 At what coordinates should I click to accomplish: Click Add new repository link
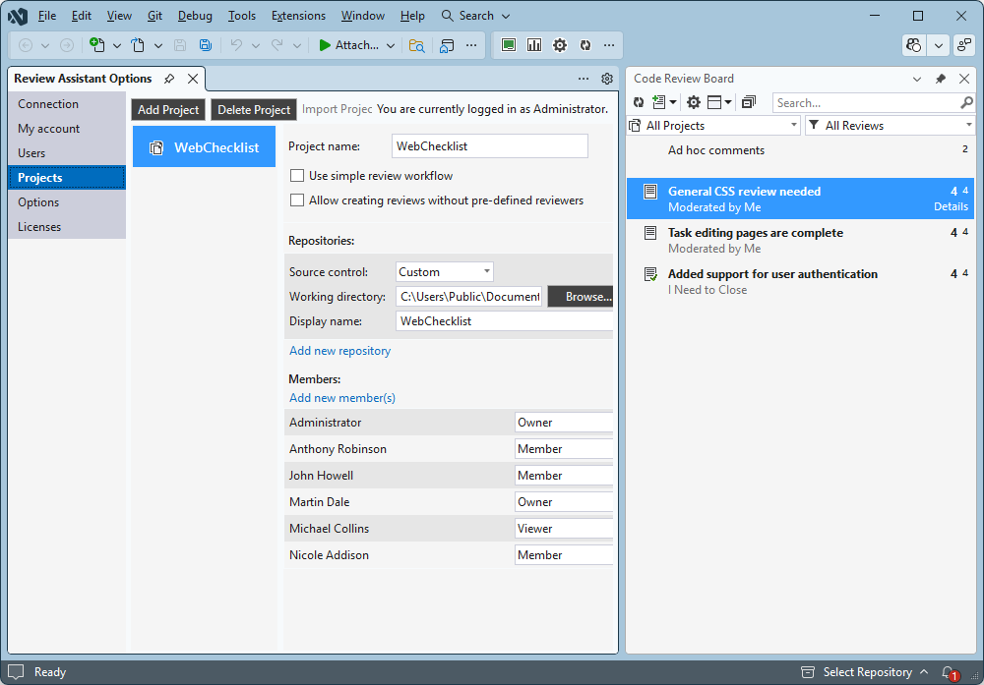pos(339,351)
